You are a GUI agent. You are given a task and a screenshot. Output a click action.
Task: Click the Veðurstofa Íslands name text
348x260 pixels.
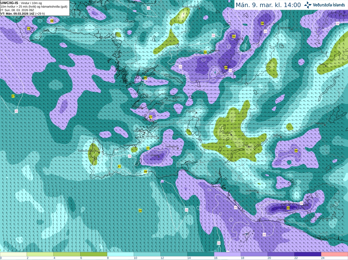329,5
